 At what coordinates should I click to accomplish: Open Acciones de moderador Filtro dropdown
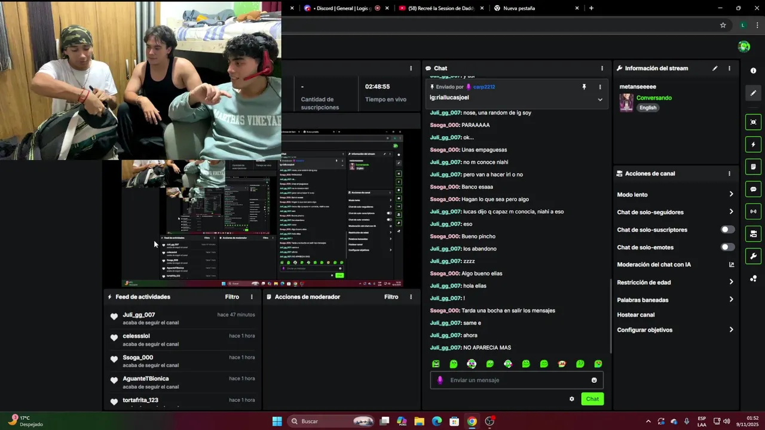coord(391,297)
